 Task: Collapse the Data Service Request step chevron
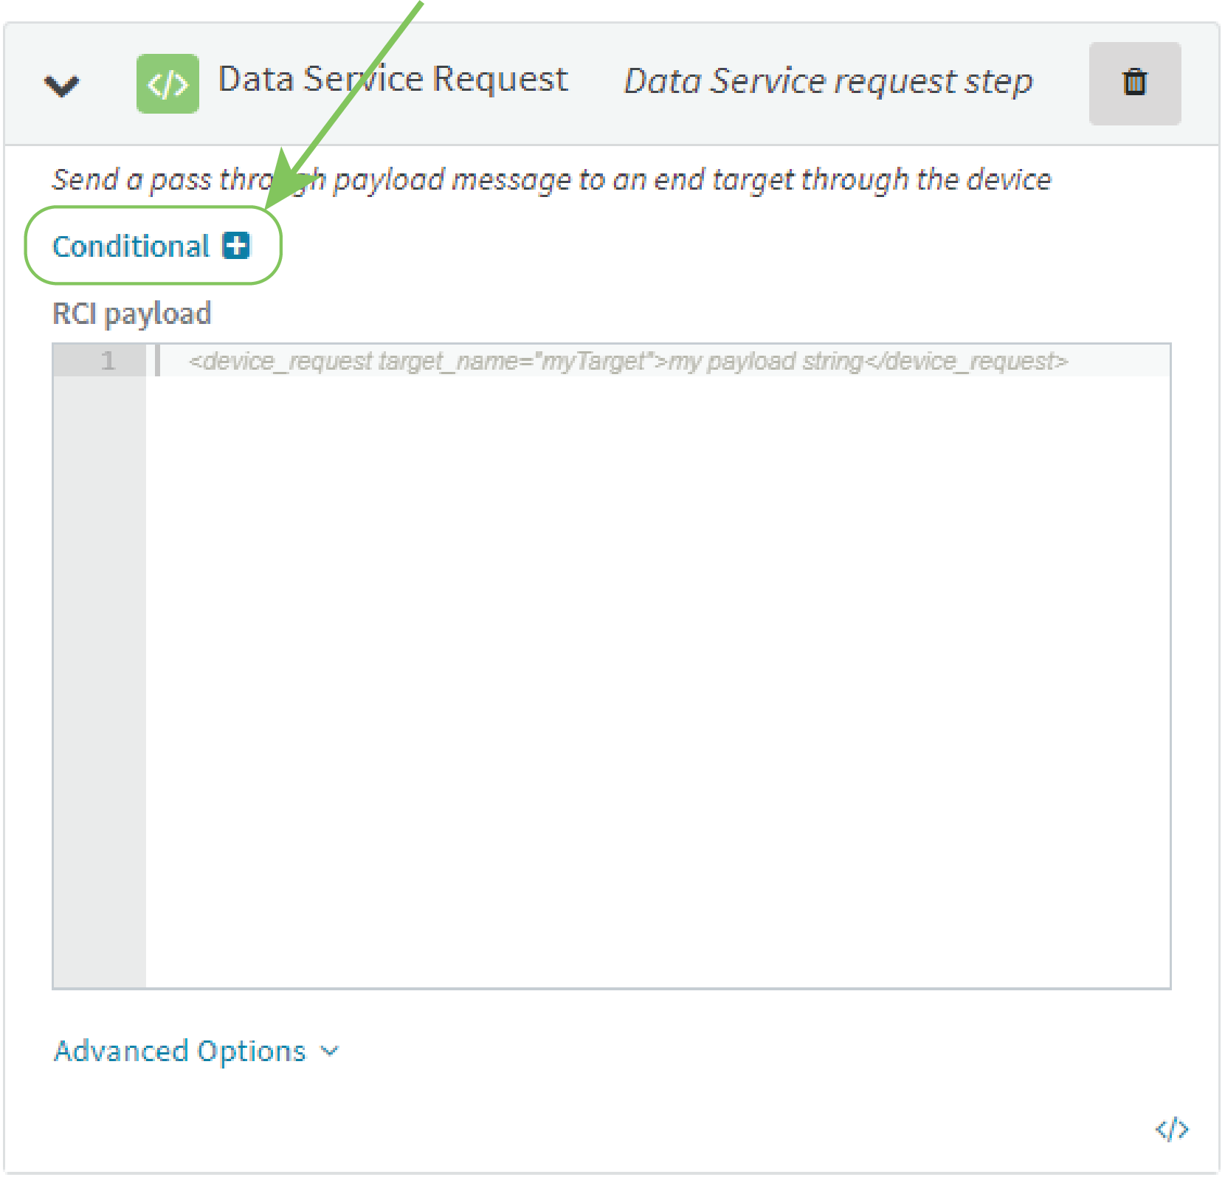(61, 86)
